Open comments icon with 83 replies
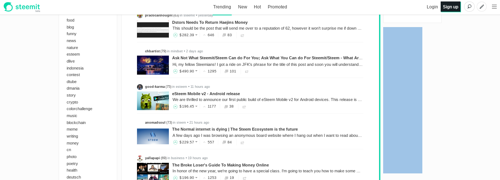The height and width of the screenshot is (180, 500). pyautogui.click(x=224, y=35)
